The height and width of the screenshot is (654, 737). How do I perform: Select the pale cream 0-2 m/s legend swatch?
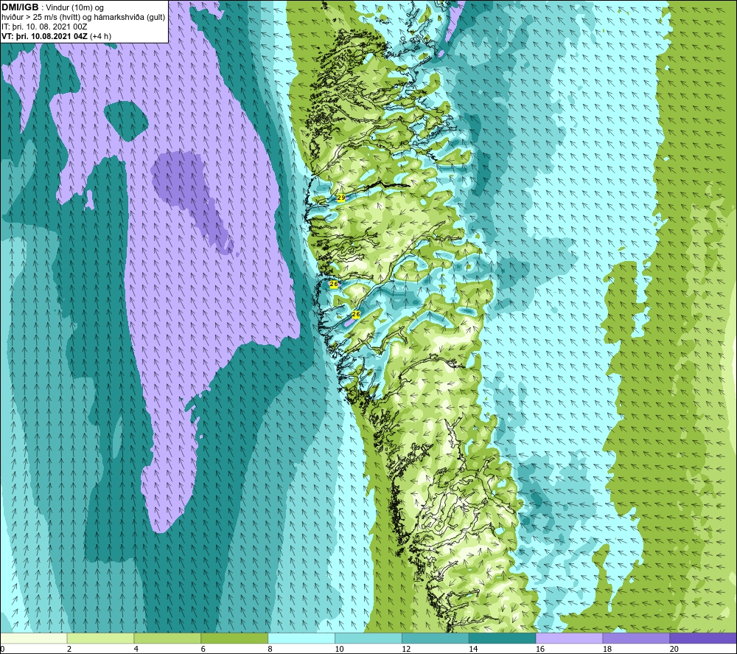(x=34, y=638)
